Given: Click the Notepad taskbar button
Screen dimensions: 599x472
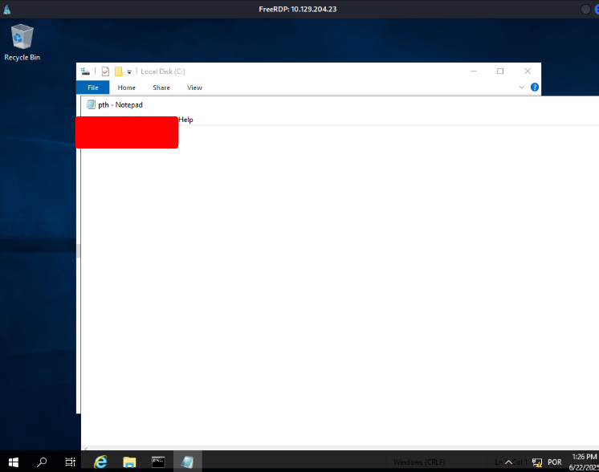Looking at the screenshot, I should [x=188, y=462].
